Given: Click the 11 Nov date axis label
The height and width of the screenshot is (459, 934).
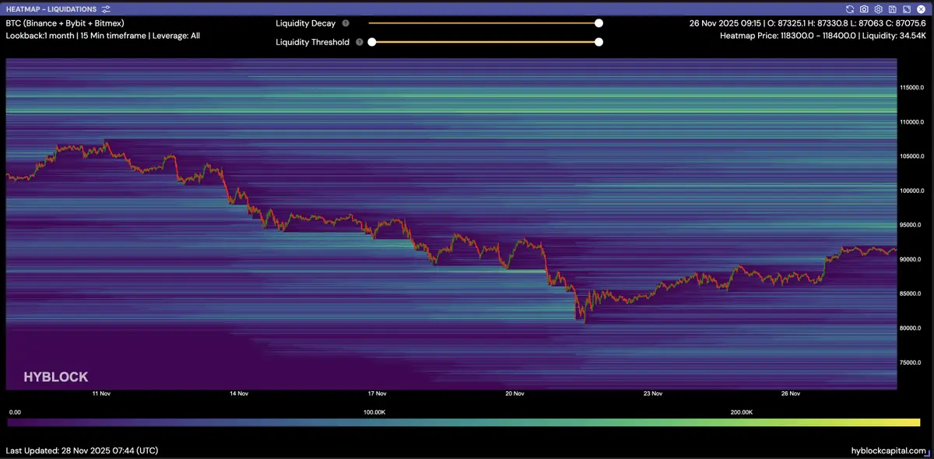Looking at the screenshot, I should 100,394.
